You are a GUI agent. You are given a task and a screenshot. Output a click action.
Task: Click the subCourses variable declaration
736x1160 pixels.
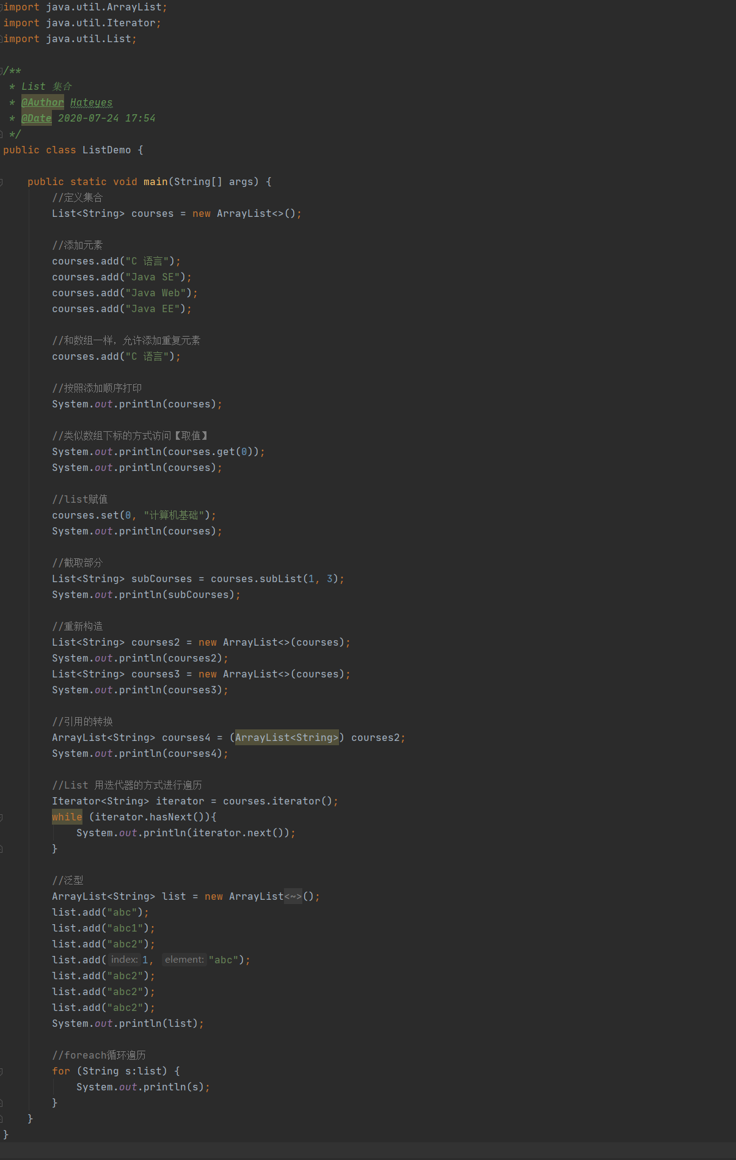tap(162, 579)
